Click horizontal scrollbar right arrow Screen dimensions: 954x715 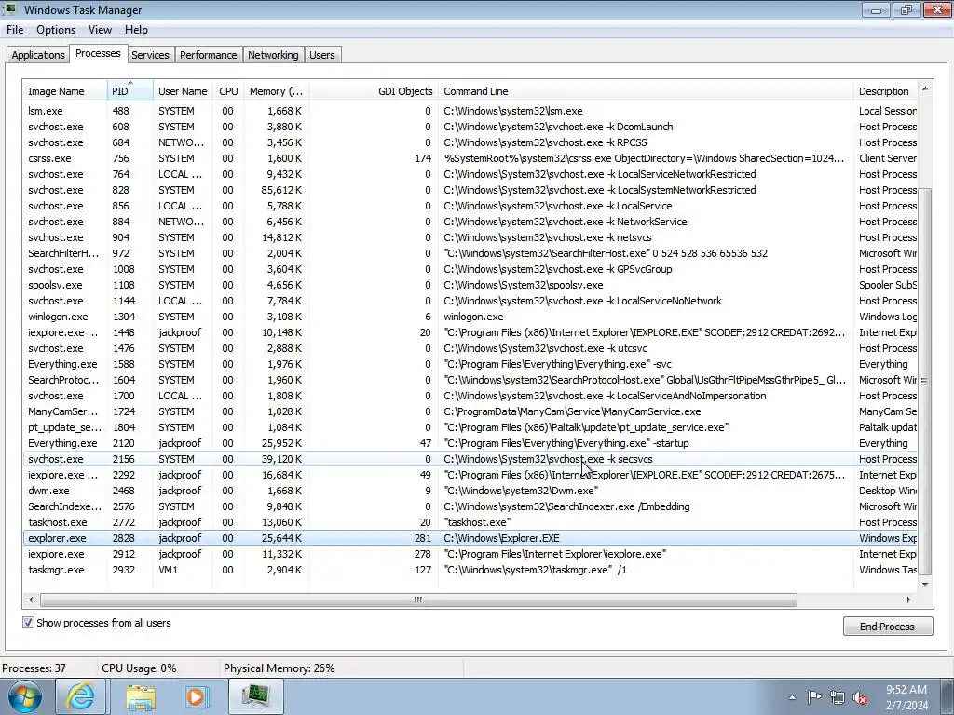pos(909,600)
